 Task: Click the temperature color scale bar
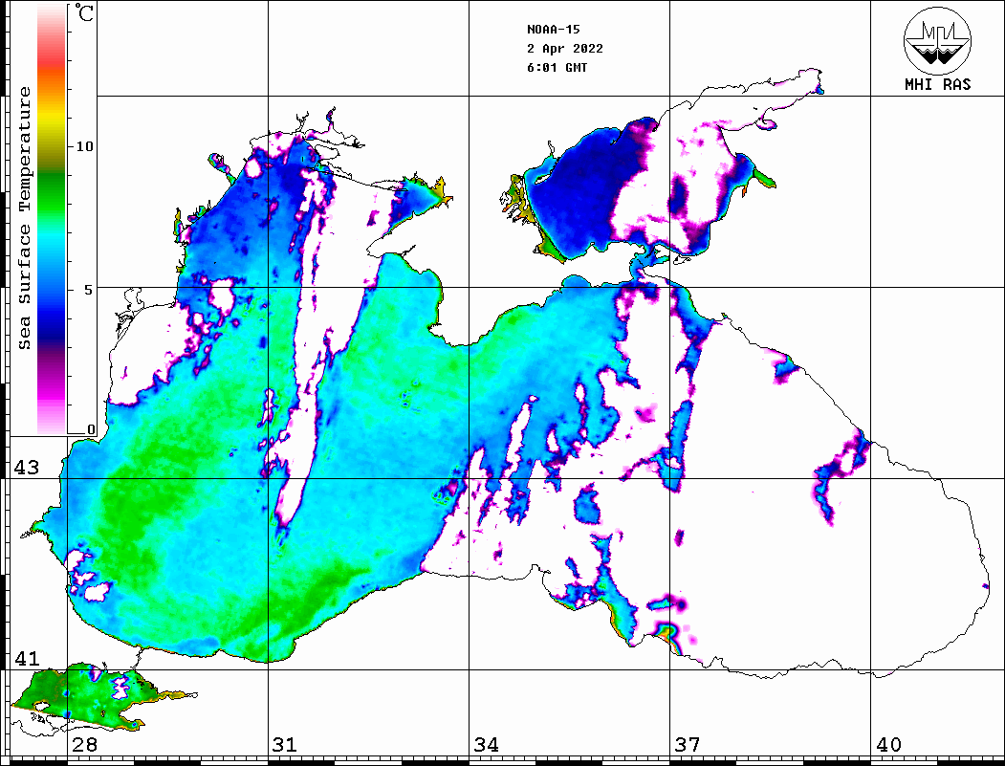[52, 219]
